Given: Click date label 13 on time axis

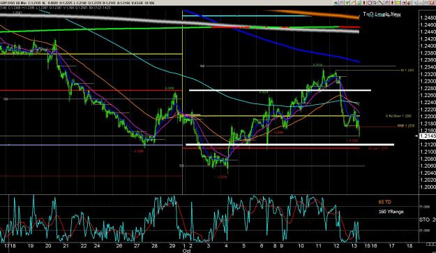Looking at the screenshot, I should point(354,246).
